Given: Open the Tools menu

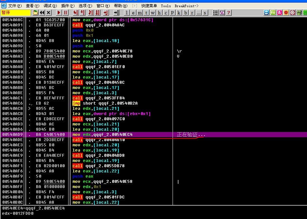Looking at the screenshot, I should click(166, 6).
